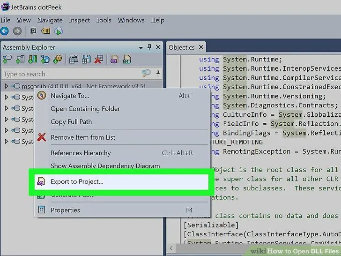Screen dimensions: 341x256
Task: Click the add-folder icon in Assembly Explorer
Action: [x=20, y=59]
